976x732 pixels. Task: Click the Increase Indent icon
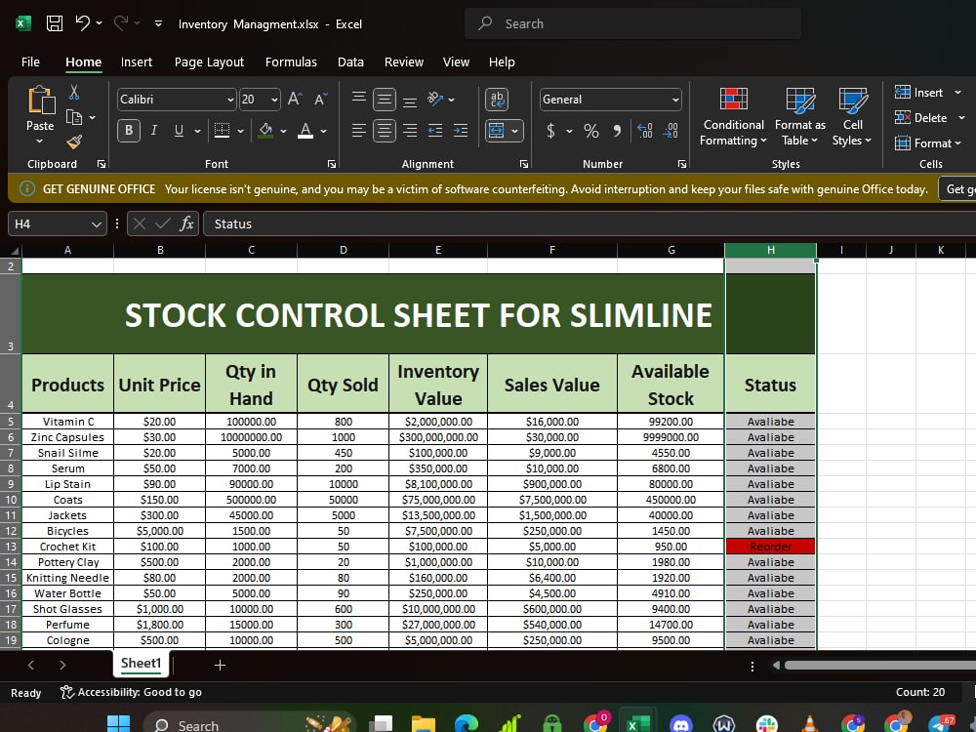click(x=461, y=130)
